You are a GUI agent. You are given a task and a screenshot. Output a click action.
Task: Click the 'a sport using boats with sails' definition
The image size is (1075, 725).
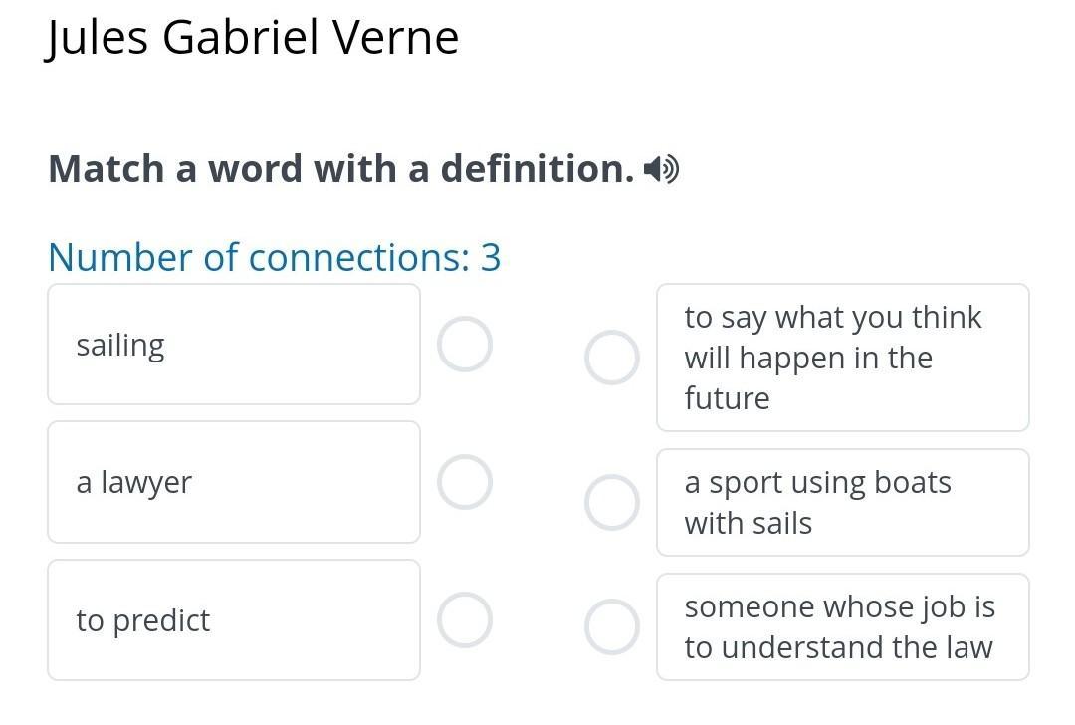(x=842, y=502)
